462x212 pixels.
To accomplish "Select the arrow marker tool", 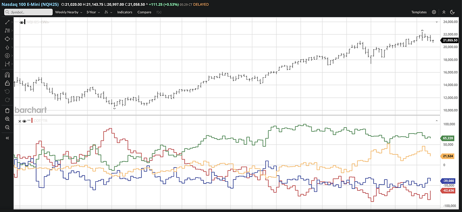I will tap(7, 47).
